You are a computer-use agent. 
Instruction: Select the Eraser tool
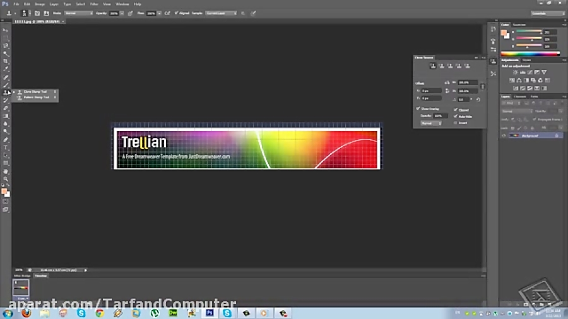pyautogui.click(x=6, y=108)
